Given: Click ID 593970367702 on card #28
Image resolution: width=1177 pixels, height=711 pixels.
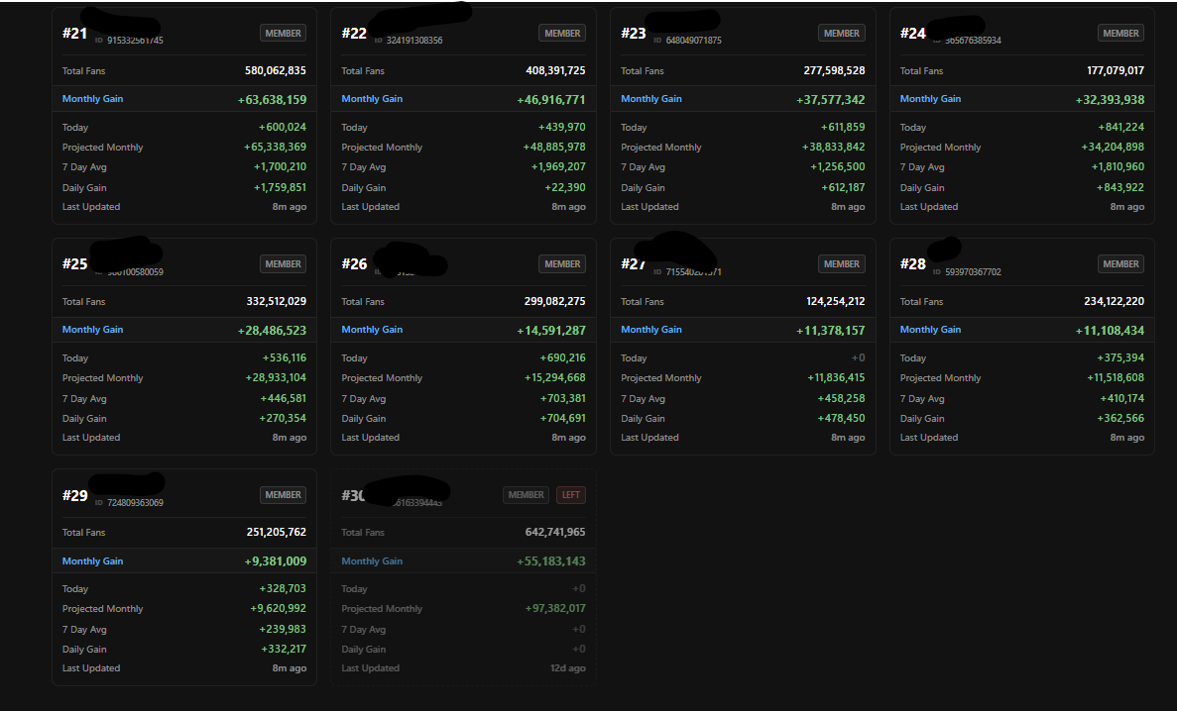Looking at the screenshot, I should pyautogui.click(x=973, y=272).
